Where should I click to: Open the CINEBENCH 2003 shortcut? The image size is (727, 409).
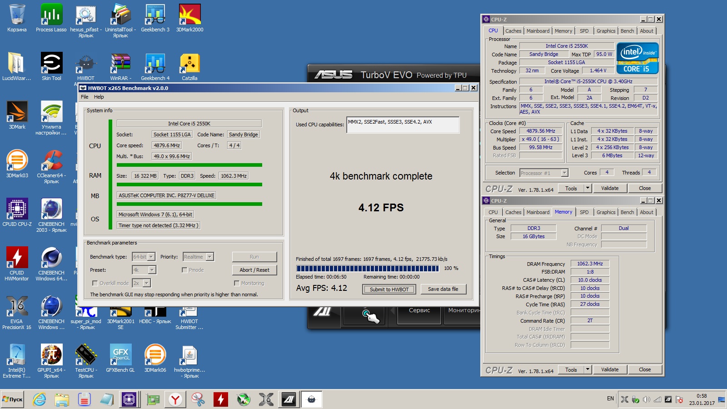tap(51, 215)
